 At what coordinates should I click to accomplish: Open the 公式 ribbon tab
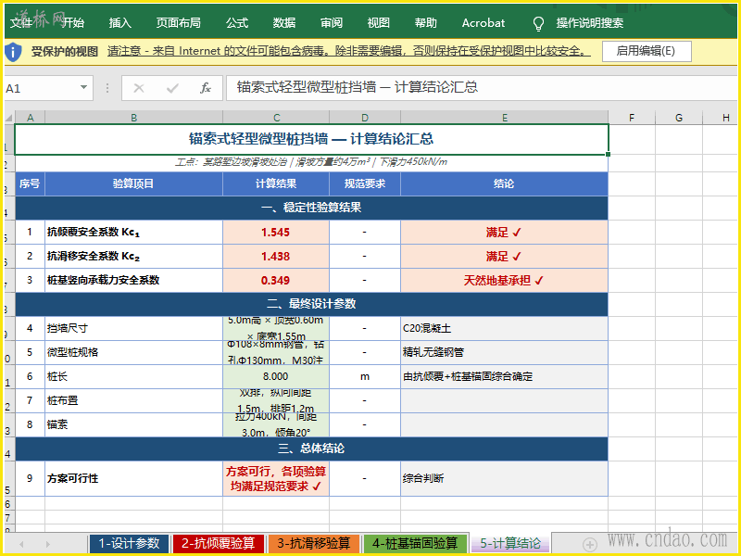pos(237,23)
